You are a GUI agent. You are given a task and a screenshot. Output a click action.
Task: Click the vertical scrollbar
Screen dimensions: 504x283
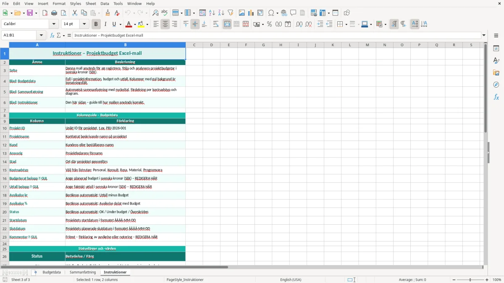[486, 153]
